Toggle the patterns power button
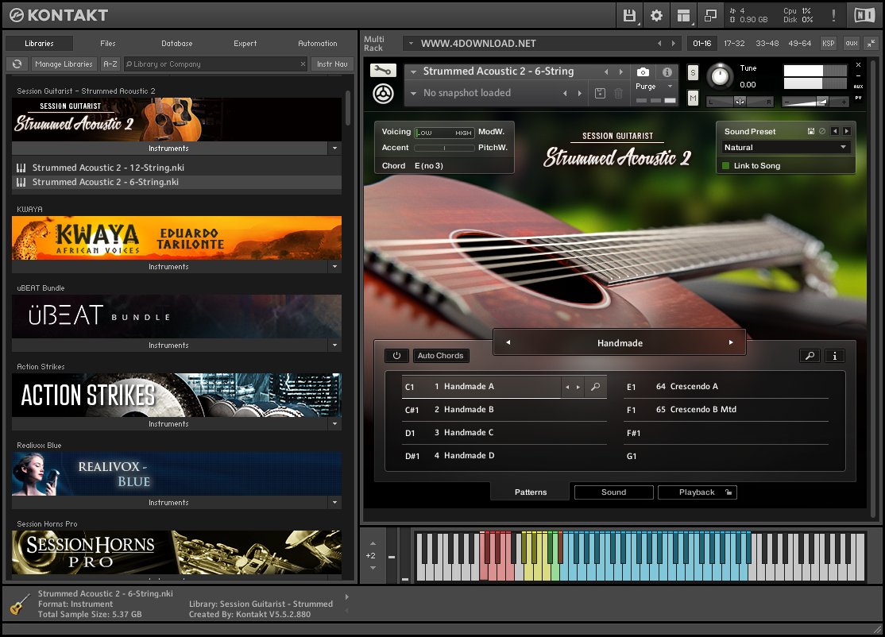This screenshot has height=637, width=885. (x=396, y=356)
